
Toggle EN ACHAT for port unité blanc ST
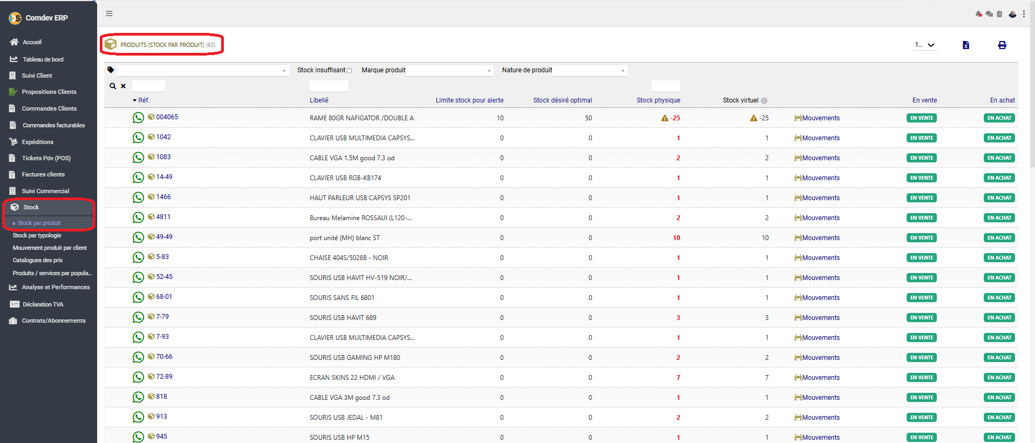click(x=999, y=237)
